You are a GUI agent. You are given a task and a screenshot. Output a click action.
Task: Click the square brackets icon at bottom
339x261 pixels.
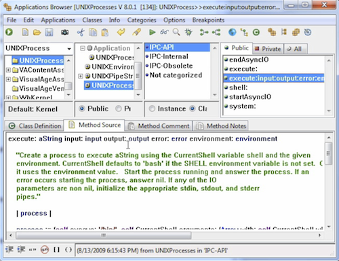click(x=56, y=249)
